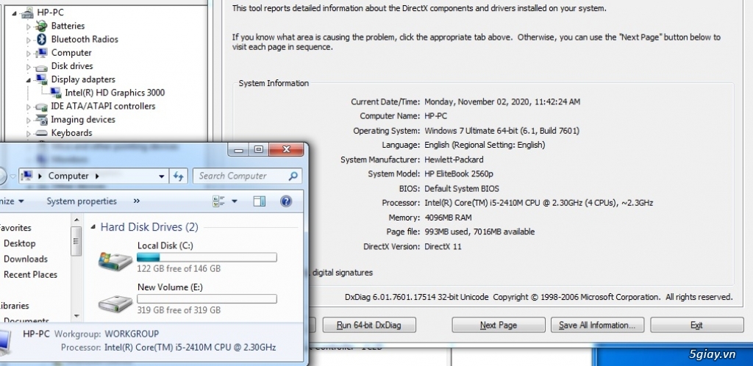
Task: Collapse the HP-PC root tree node
Action: pos(14,13)
